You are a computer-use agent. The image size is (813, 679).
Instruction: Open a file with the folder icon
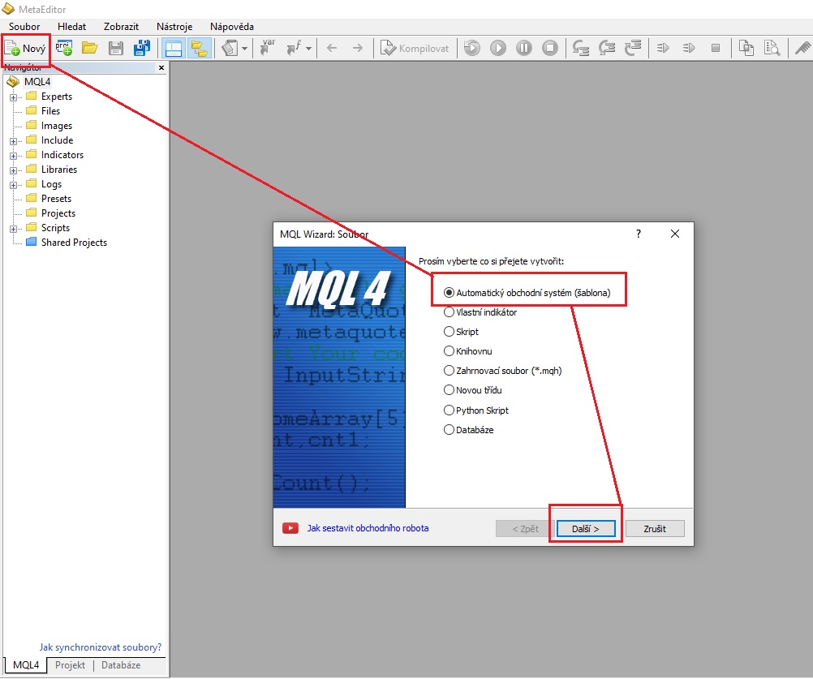(89, 49)
